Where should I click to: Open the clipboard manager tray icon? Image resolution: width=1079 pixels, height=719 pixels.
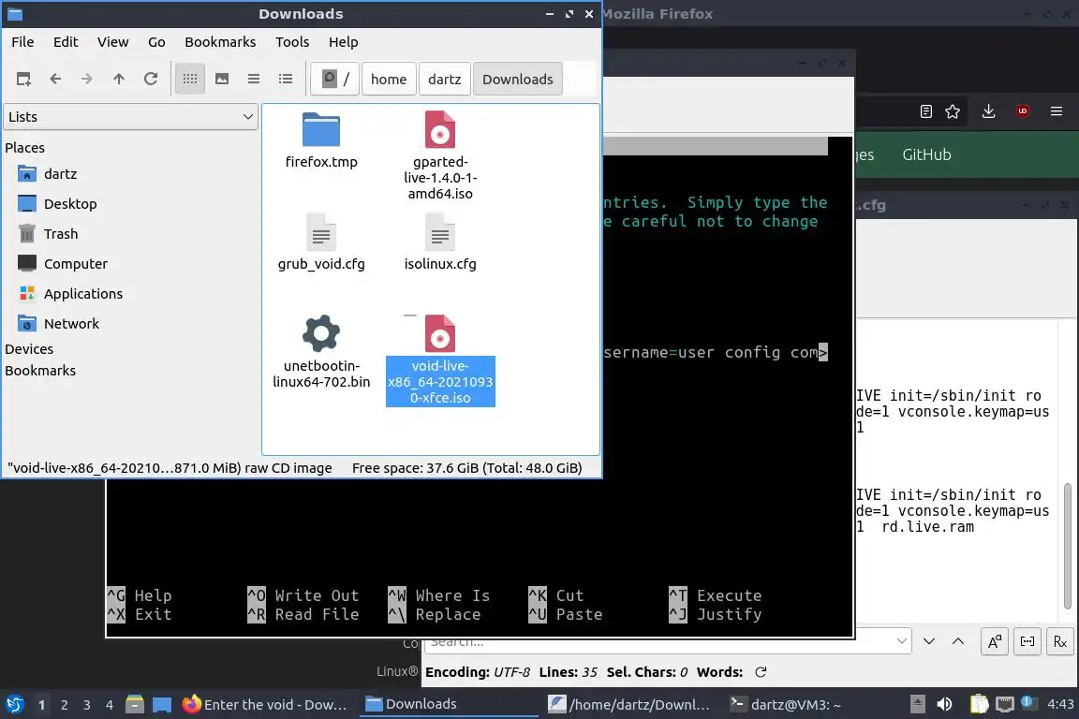[979, 704]
